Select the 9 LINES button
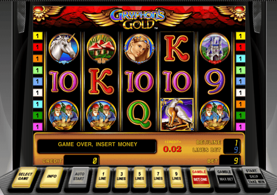The height and width of the screenshot is (195, 277). [177, 177]
